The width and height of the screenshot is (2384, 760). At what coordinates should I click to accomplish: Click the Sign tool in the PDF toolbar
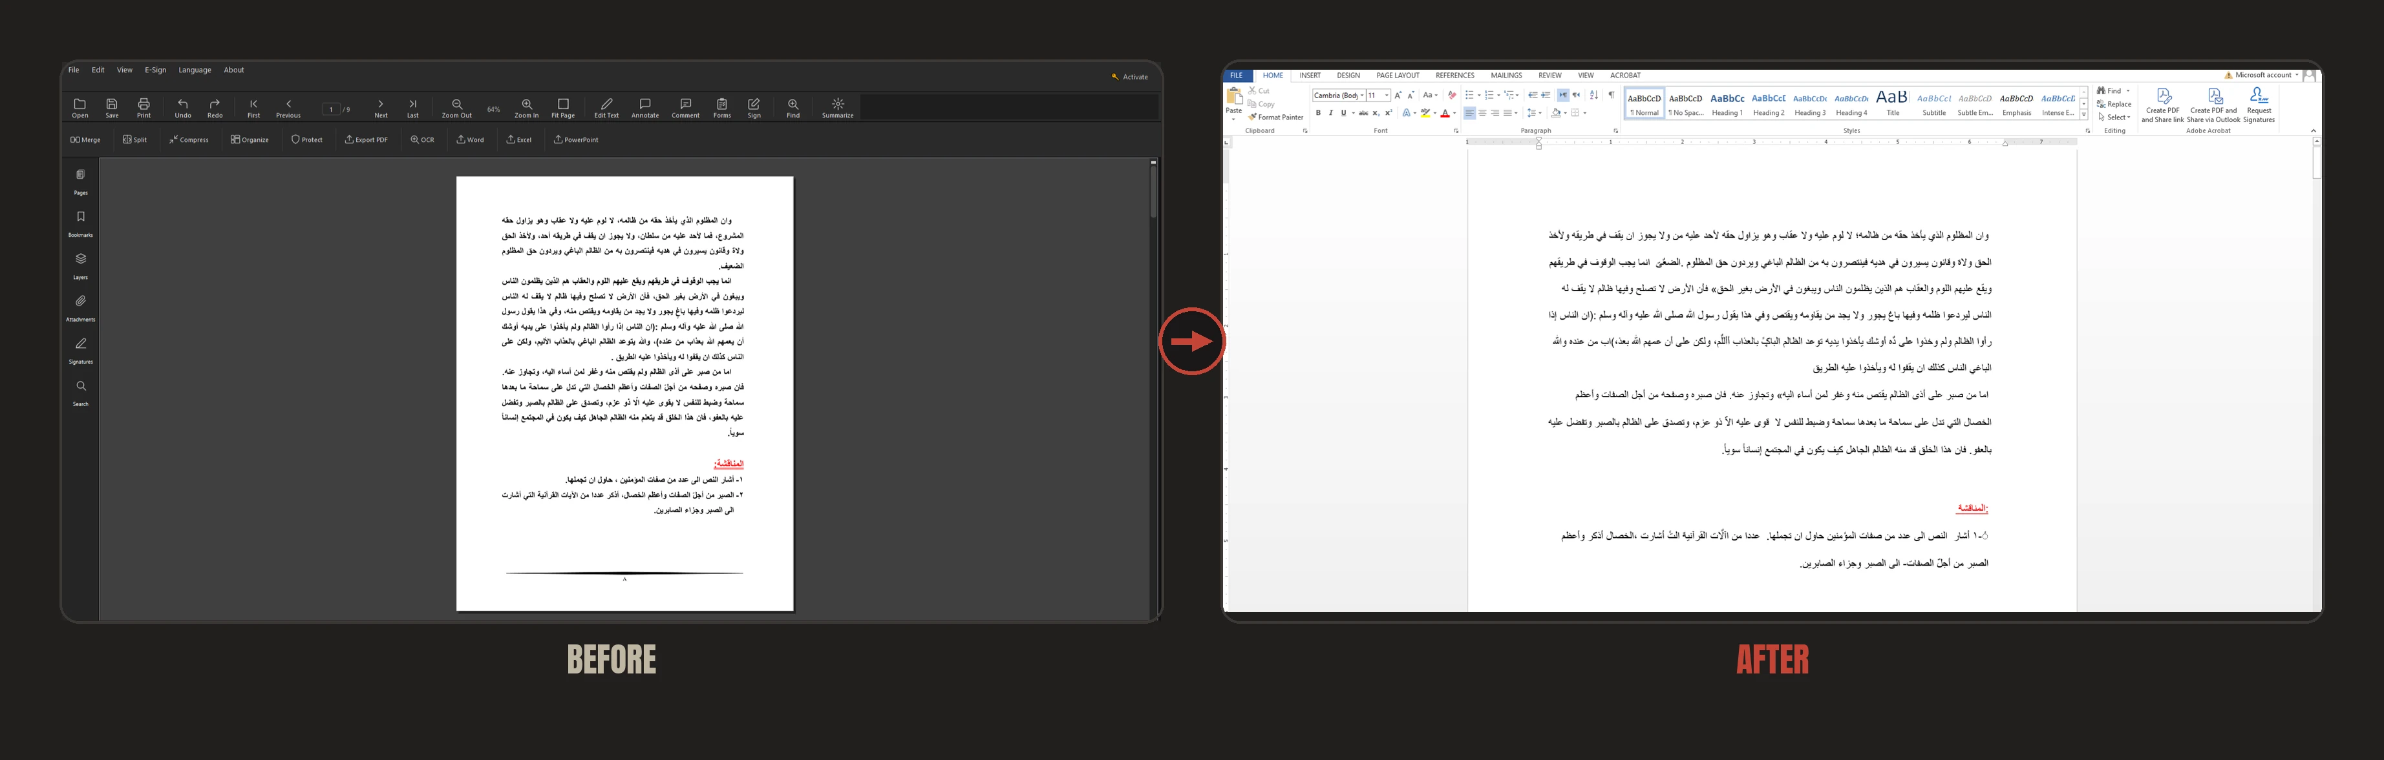[x=754, y=108]
